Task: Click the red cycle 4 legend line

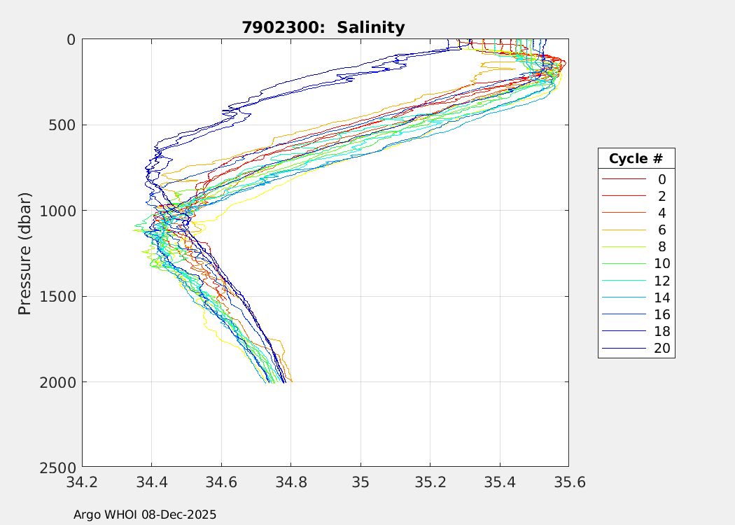Action: click(623, 213)
